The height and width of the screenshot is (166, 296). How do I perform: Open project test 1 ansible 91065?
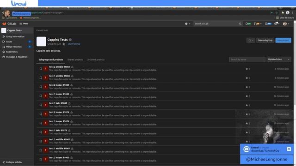60,148
